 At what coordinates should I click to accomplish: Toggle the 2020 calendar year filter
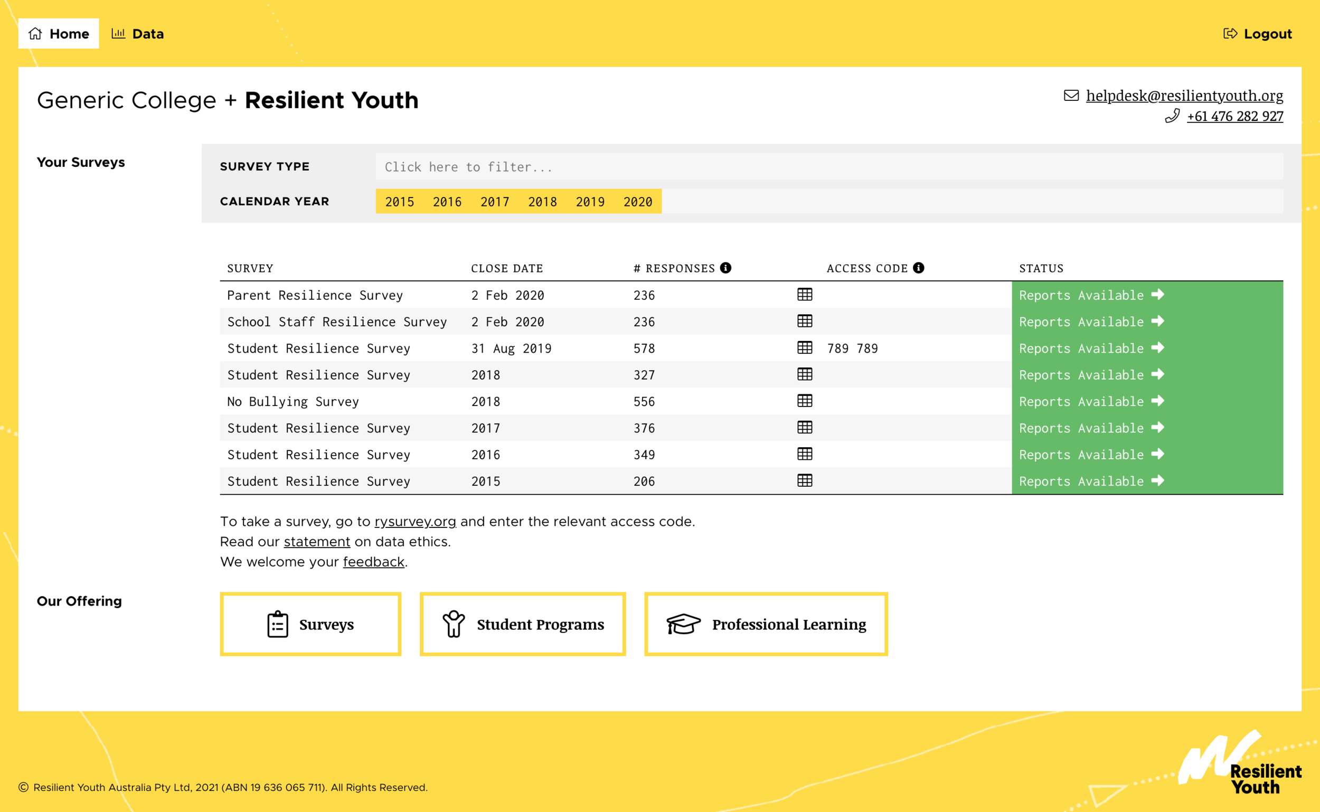(637, 202)
